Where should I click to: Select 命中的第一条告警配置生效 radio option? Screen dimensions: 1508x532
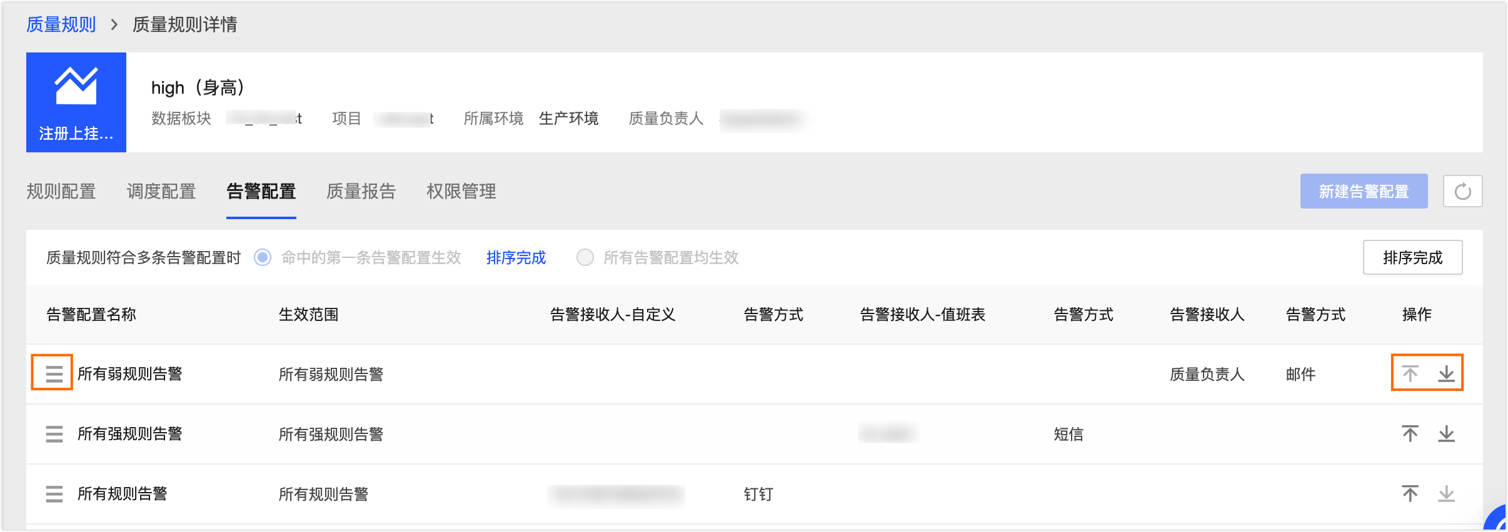pyautogui.click(x=263, y=257)
